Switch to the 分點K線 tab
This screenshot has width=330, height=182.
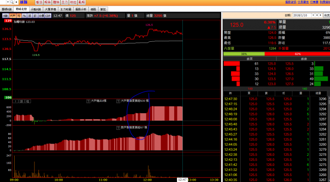pos(36,9)
